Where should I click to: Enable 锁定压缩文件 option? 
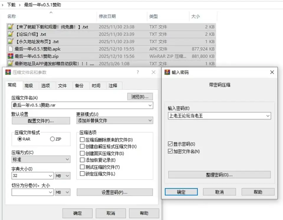tap(82, 174)
